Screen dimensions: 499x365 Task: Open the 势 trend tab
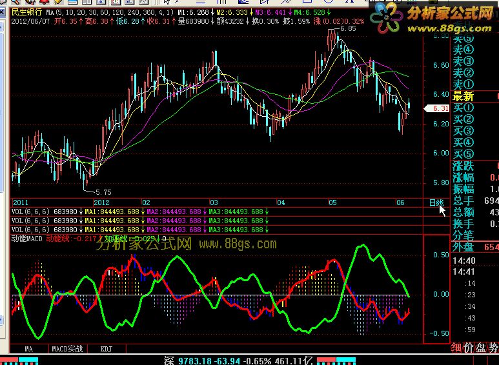point(493,348)
